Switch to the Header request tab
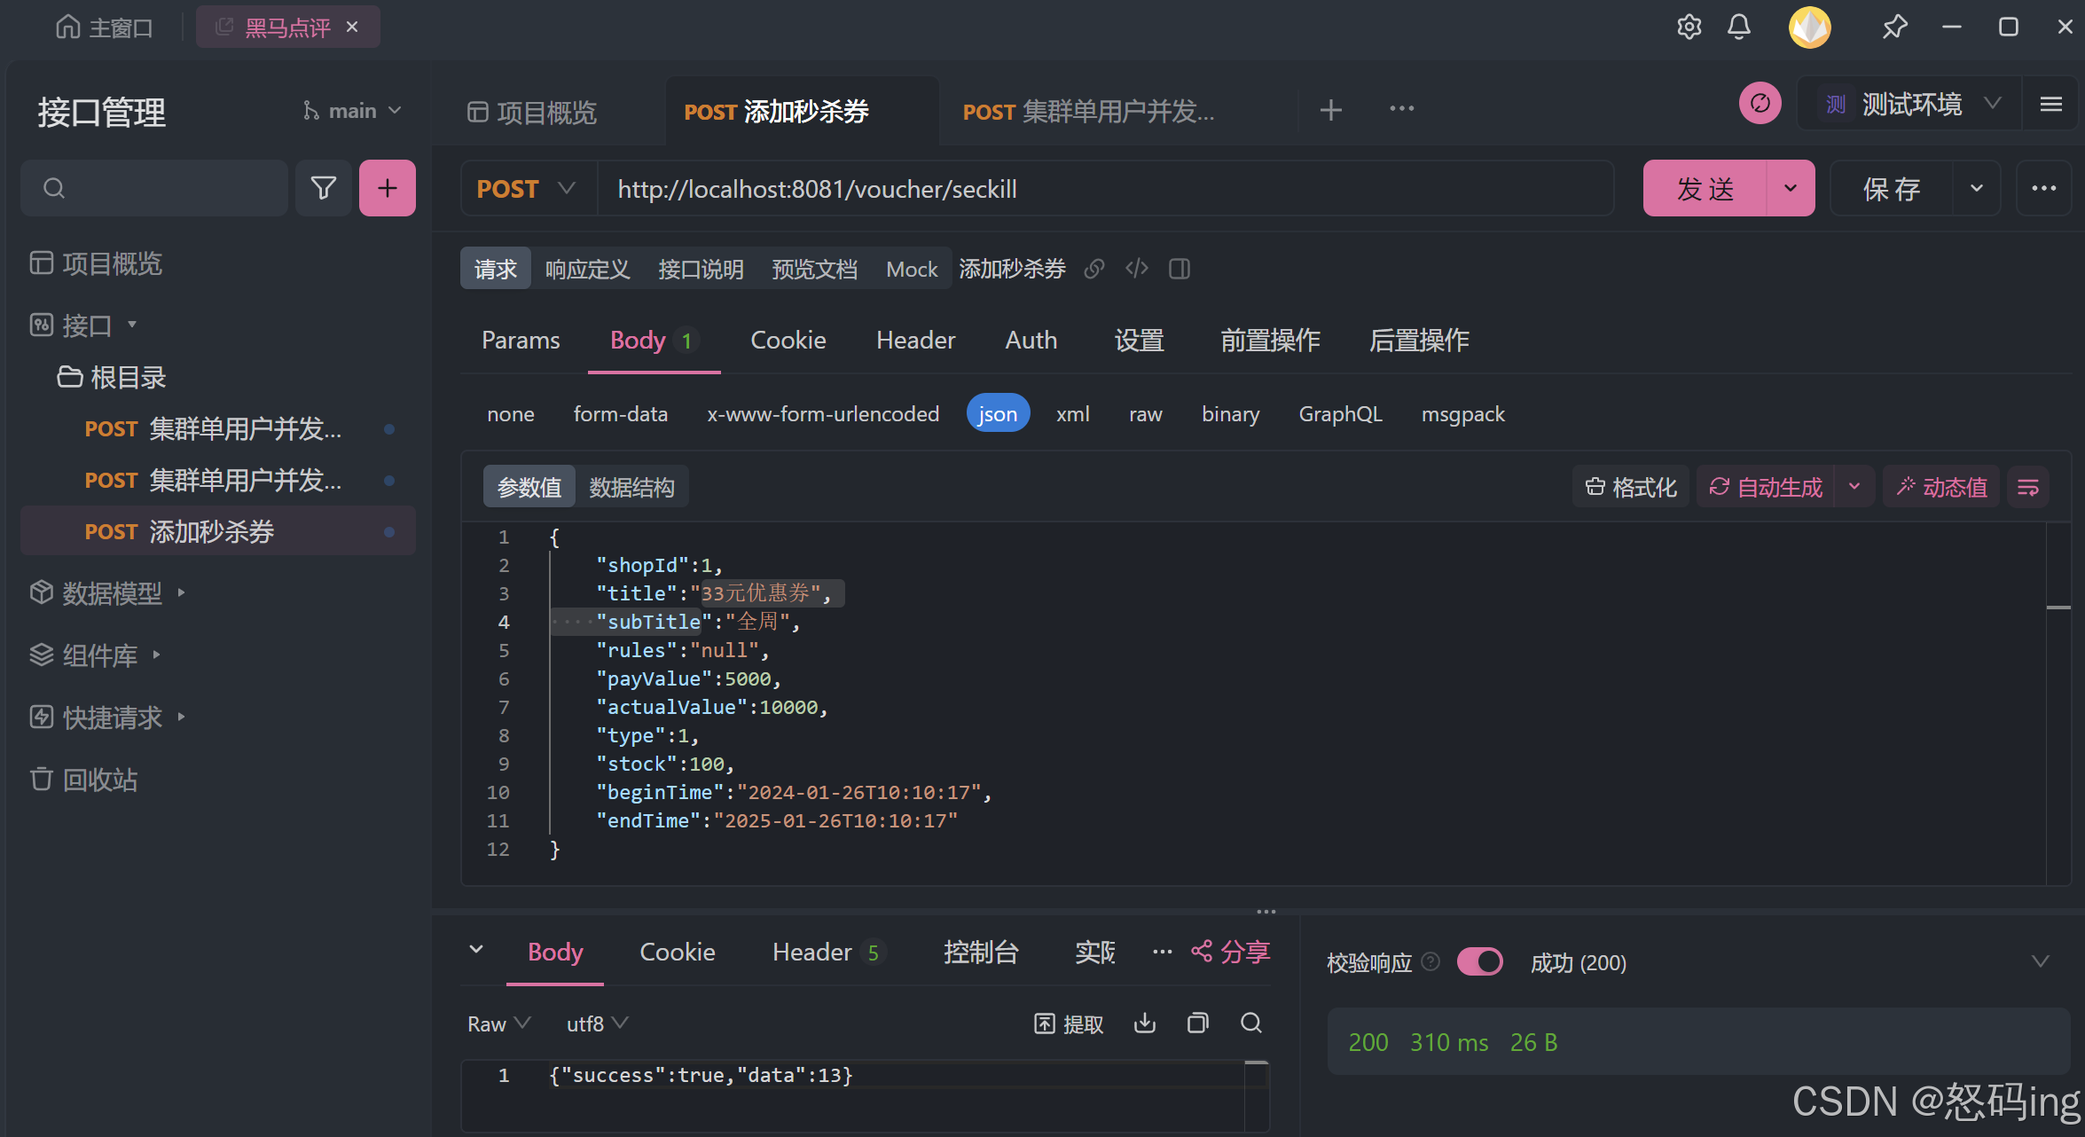The width and height of the screenshot is (2085, 1137). tap(915, 341)
